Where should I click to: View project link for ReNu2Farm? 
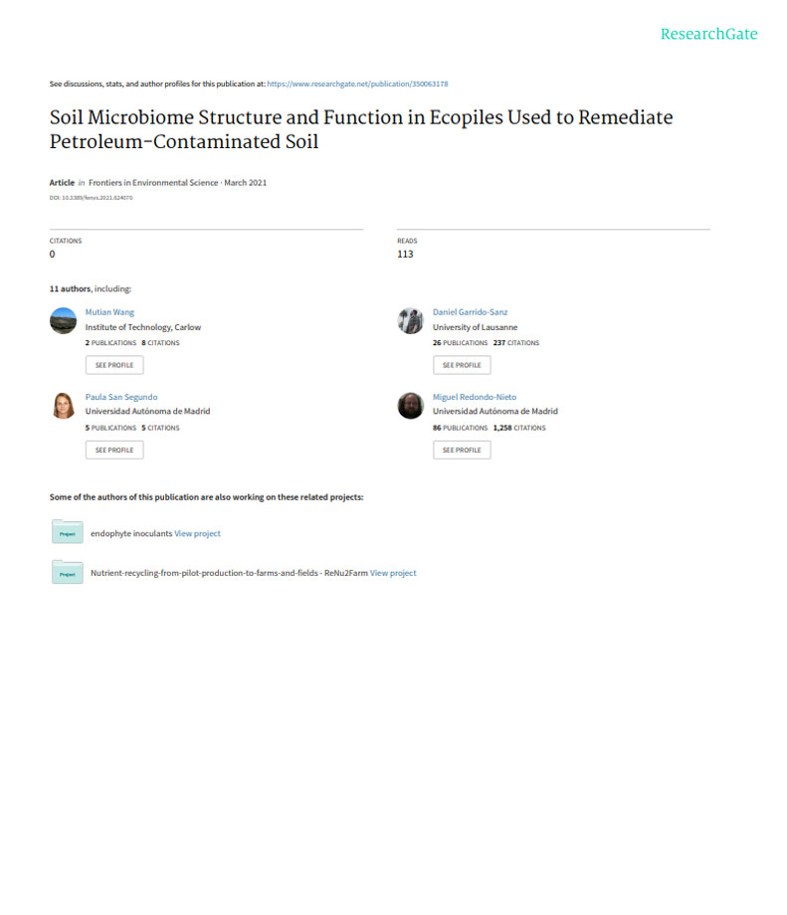coord(393,573)
